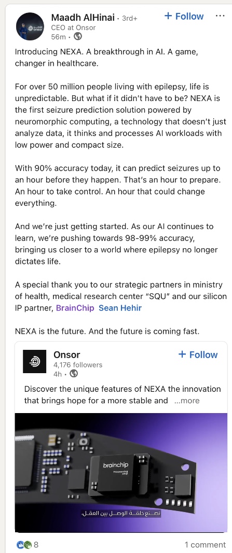Click the Onsor company logo

34,361
